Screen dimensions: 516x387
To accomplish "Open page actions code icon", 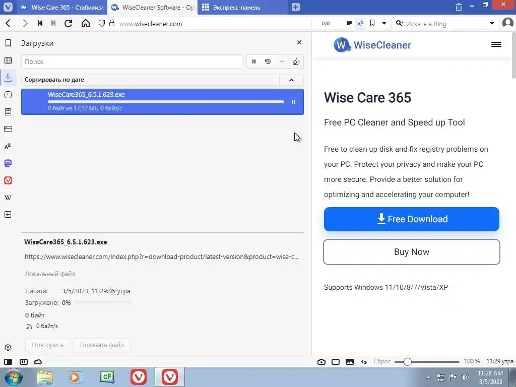I will click(364, 362).
